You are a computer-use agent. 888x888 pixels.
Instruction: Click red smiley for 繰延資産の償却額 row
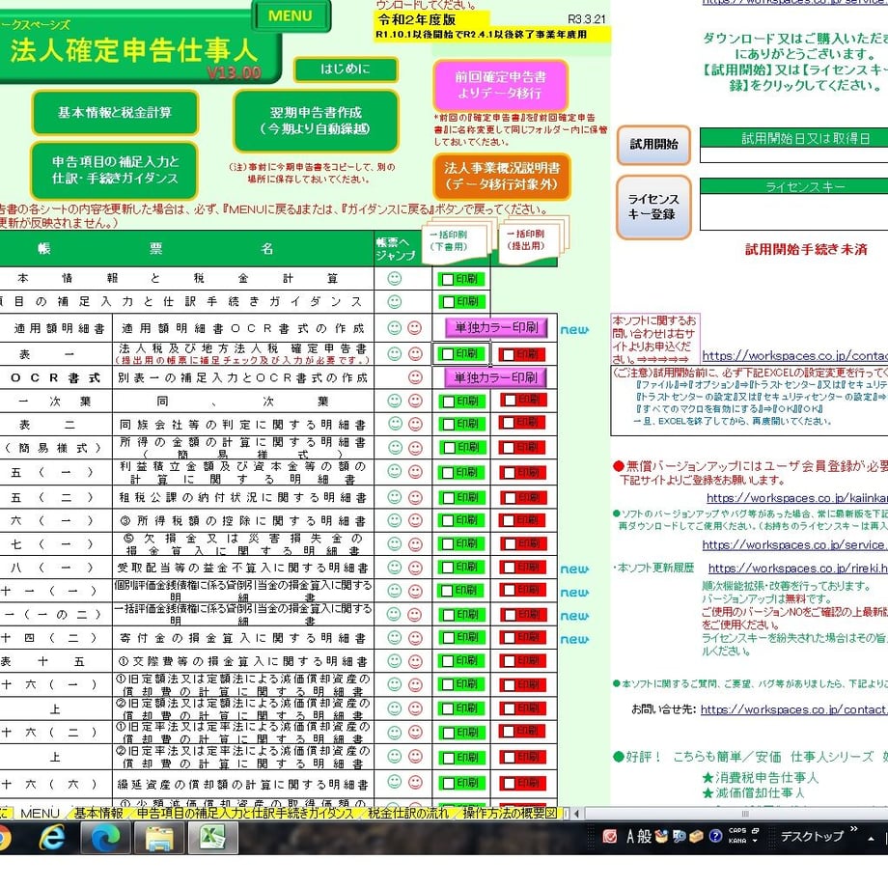[x=415, y=783]
